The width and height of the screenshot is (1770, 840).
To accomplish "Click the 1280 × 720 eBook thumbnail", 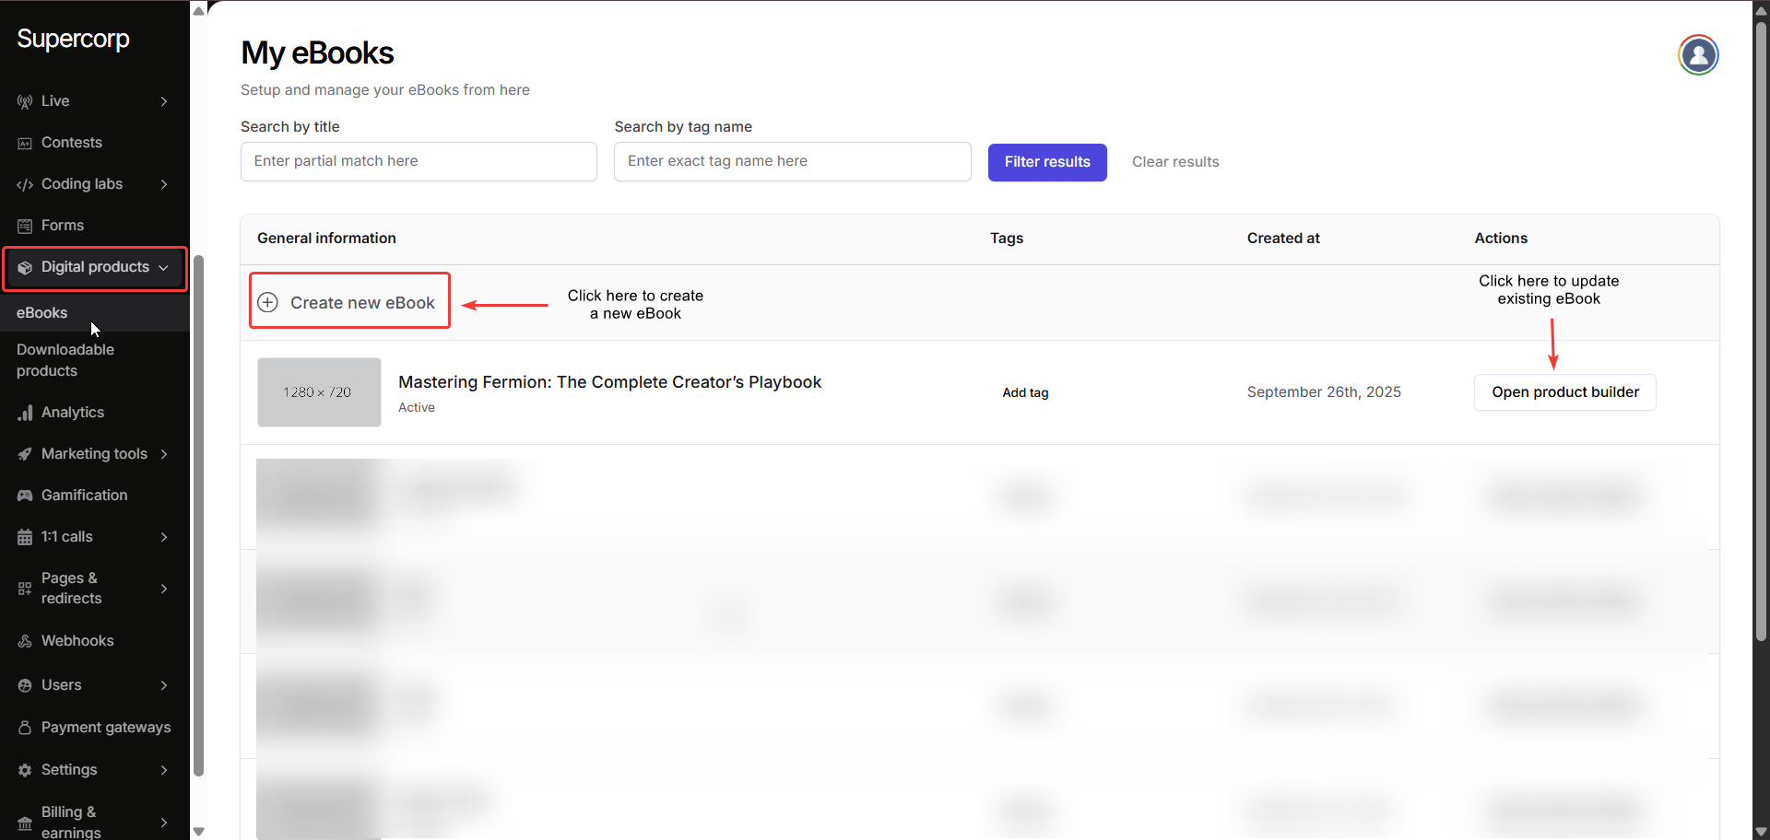I will (x=319, y=392).
